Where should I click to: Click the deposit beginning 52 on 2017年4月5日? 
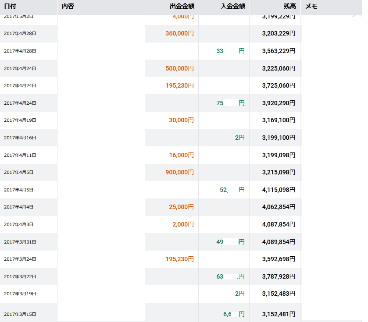pyautogui.click(x=232, y=190)
